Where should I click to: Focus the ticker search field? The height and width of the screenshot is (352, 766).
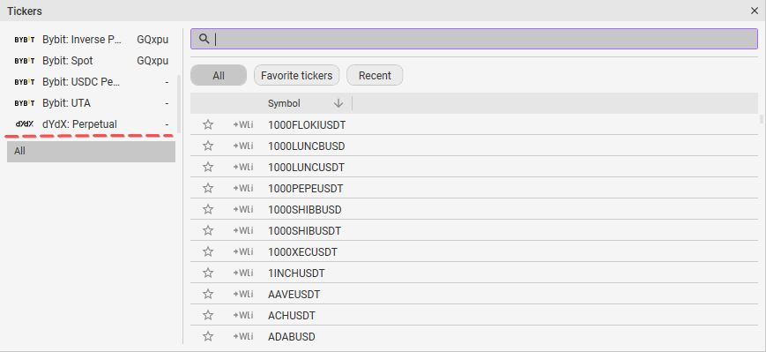point(474,39)
